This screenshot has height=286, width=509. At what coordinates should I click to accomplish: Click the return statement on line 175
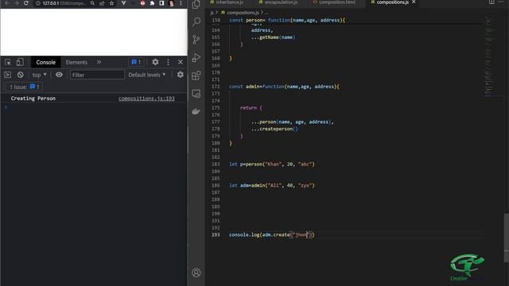251,108
